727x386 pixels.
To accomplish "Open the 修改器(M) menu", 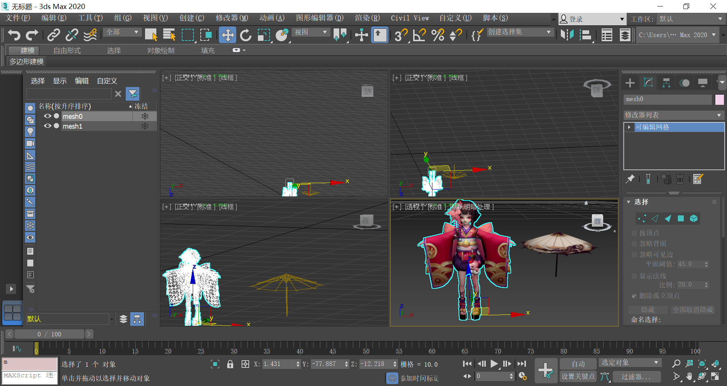I will click(232, 18).
